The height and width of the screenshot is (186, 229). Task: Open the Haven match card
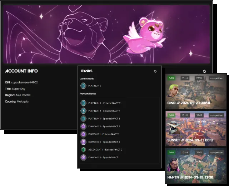point(196,166)
